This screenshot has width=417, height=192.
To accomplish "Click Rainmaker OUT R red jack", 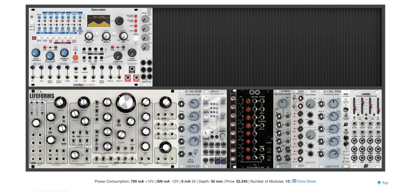I will (136, 78).
